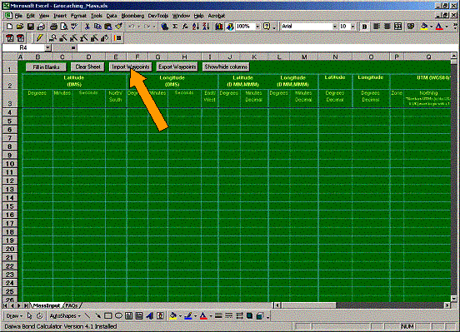Toggle center text alignment

pyautogui.click(x=387, y=27)
